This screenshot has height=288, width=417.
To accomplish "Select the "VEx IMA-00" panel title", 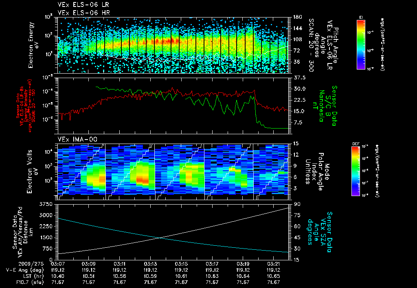I will [x=77, y=140].
